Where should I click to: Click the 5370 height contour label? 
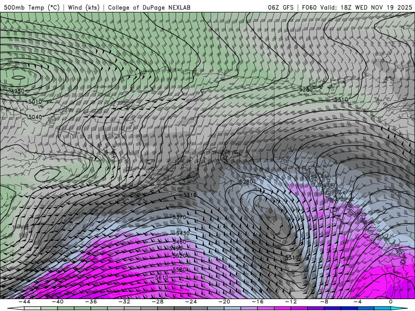[x=179, y=217]
